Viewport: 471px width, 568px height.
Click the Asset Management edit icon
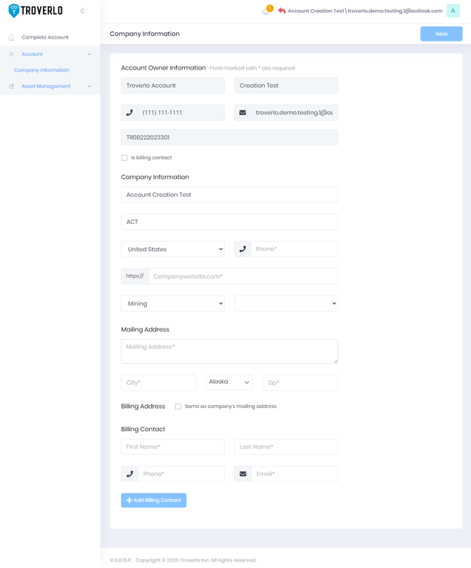[12, 86]
